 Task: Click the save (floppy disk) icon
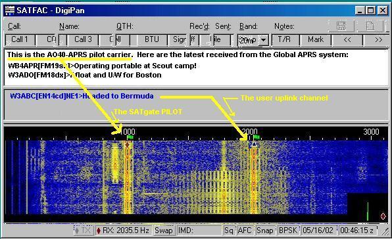(341, 26)
